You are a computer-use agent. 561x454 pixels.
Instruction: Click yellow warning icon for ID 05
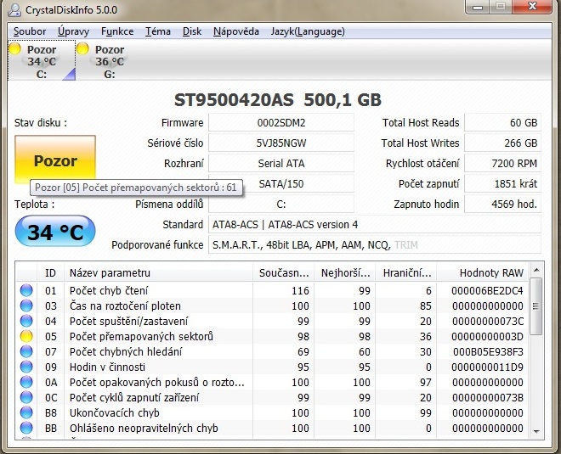click(26, 336)
